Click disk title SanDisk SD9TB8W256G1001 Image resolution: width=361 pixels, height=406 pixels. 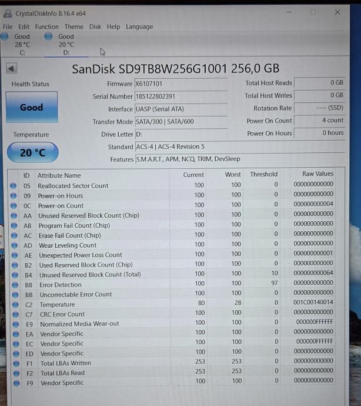tap(175, 69)
